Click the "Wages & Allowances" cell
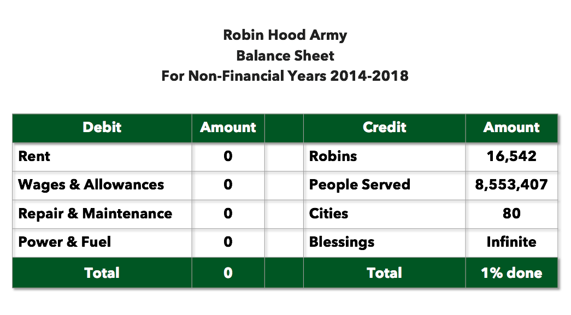The height and width of the screenshot is (315, 571). pos(91,185)
